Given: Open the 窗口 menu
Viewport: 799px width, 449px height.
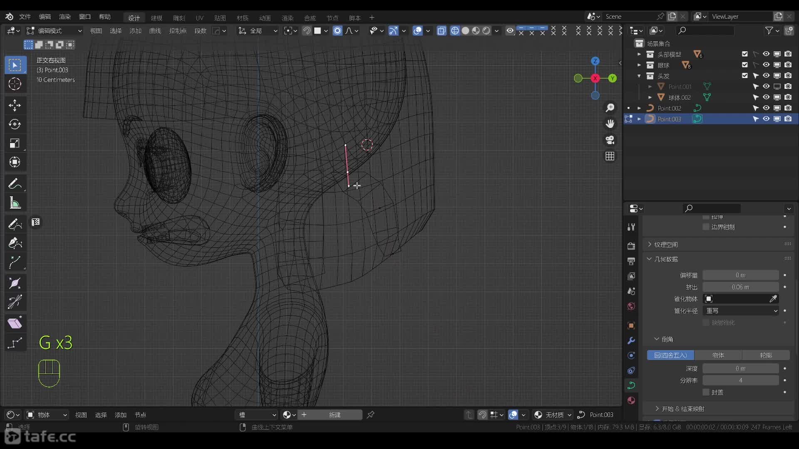Looking at the screenshot, I should coord(85,17).
